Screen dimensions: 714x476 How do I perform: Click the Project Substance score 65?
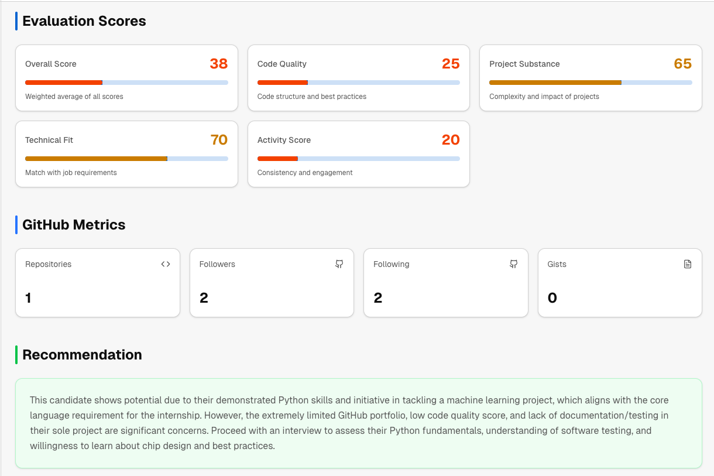click(682, 64)
